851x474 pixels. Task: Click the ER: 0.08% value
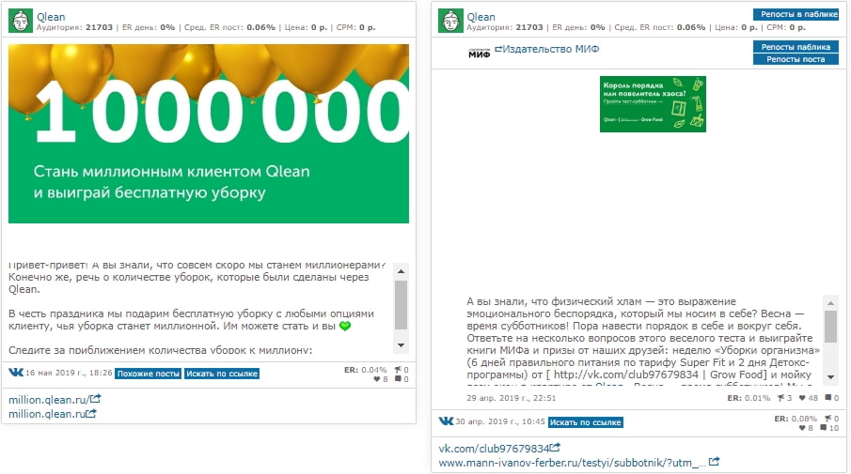[x=796, y=419]
